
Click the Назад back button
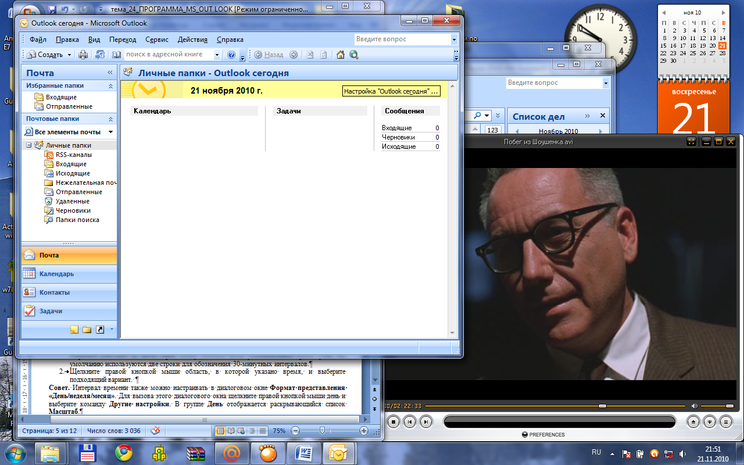[x=269, y=55]
